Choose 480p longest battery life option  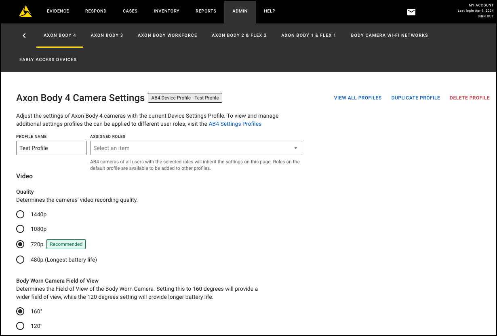coord(20,260)
